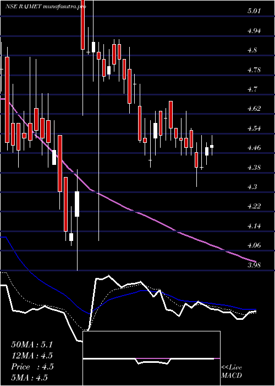This screenshot has height=386, width=275.
Task: Select the 4.3 price level label
Action: pos(252,187)
